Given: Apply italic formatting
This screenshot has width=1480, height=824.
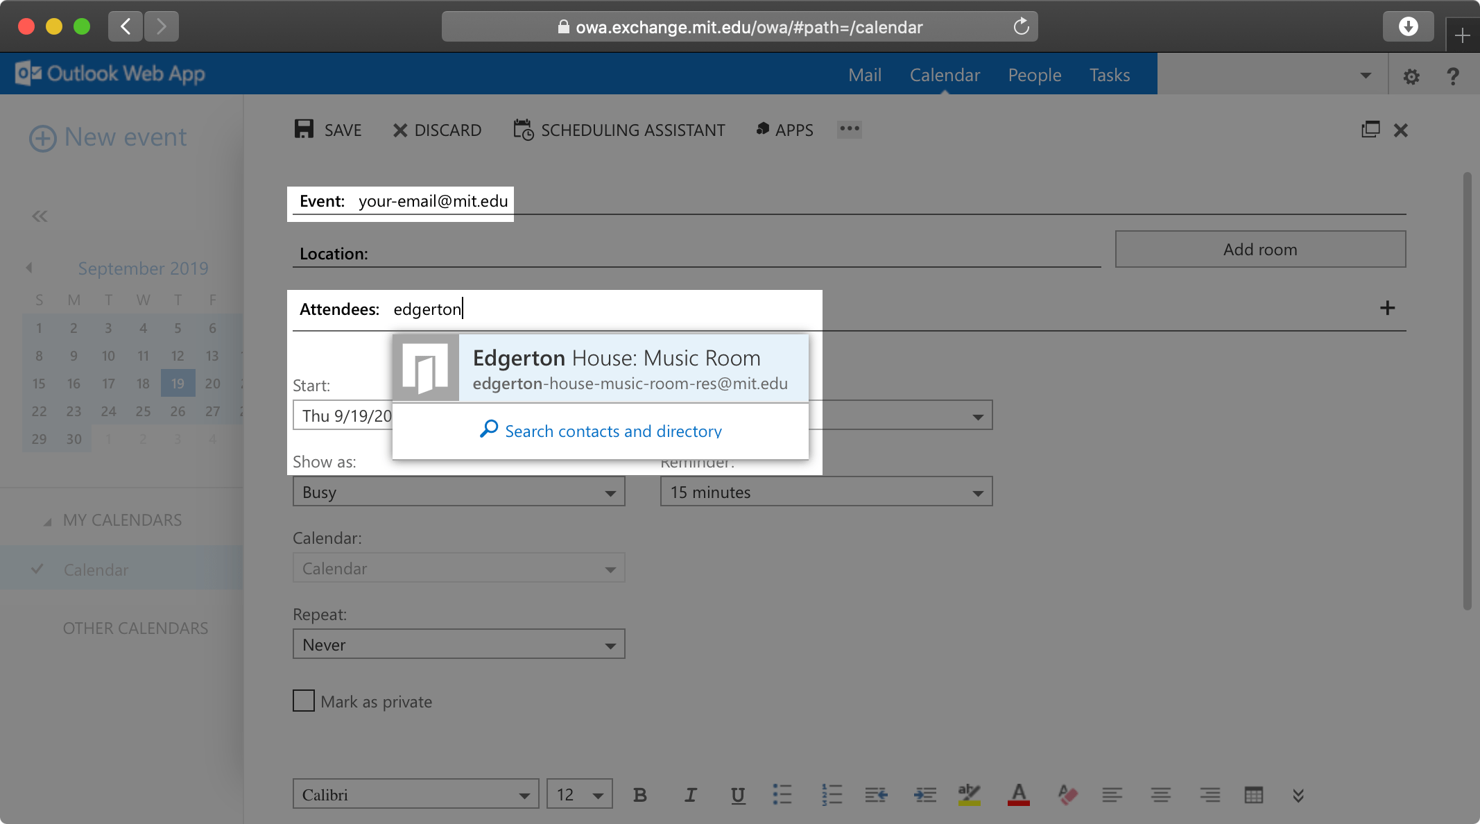Looking at the screenshot, I should coord(690,795).
